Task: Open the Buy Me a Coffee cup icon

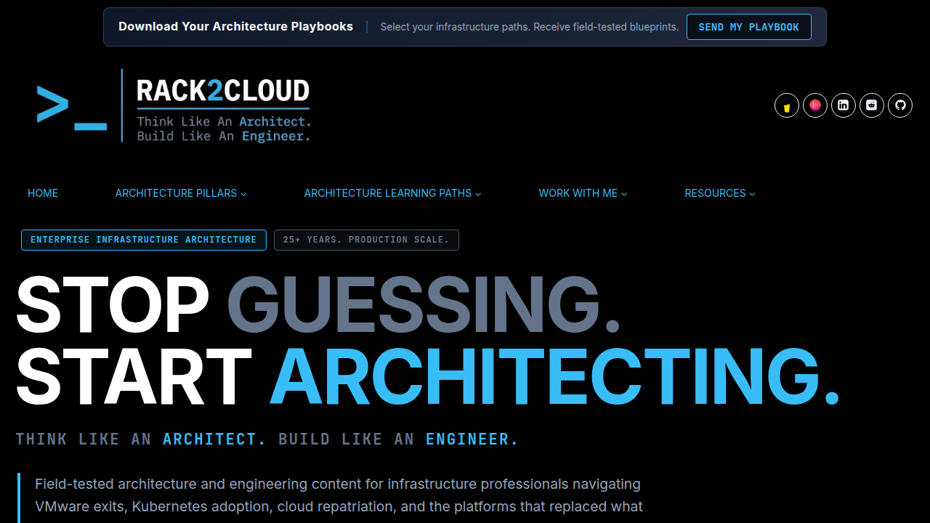Action: 787,105
